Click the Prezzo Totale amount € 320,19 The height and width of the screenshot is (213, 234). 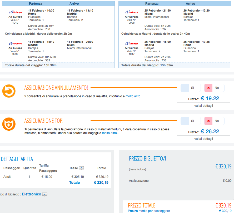pos(223,206)
